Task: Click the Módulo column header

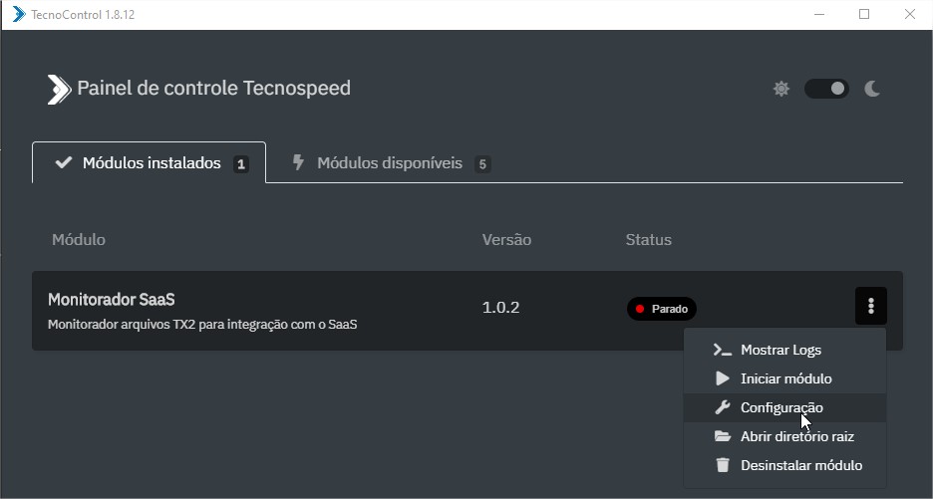Action: tap(79, 240)
